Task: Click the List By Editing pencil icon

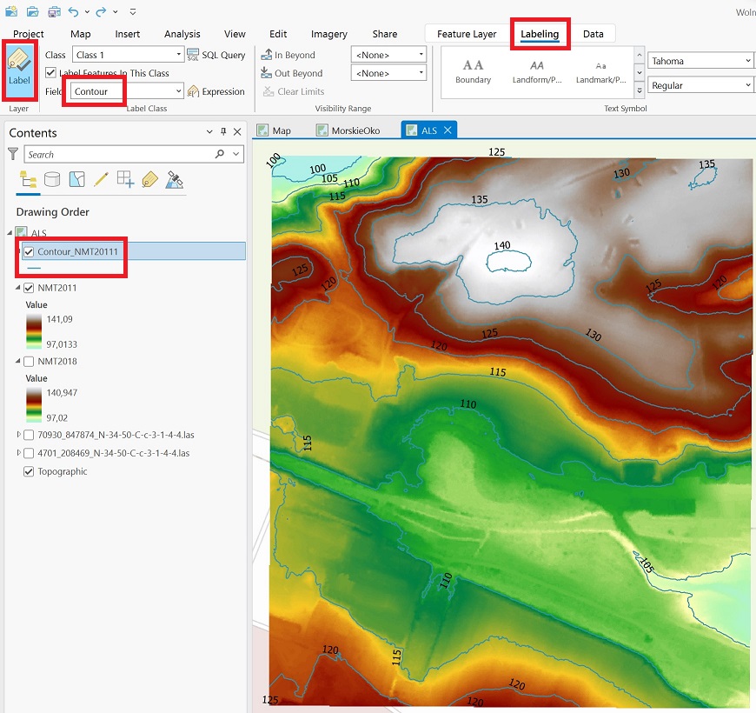Action: coord(101,179)
